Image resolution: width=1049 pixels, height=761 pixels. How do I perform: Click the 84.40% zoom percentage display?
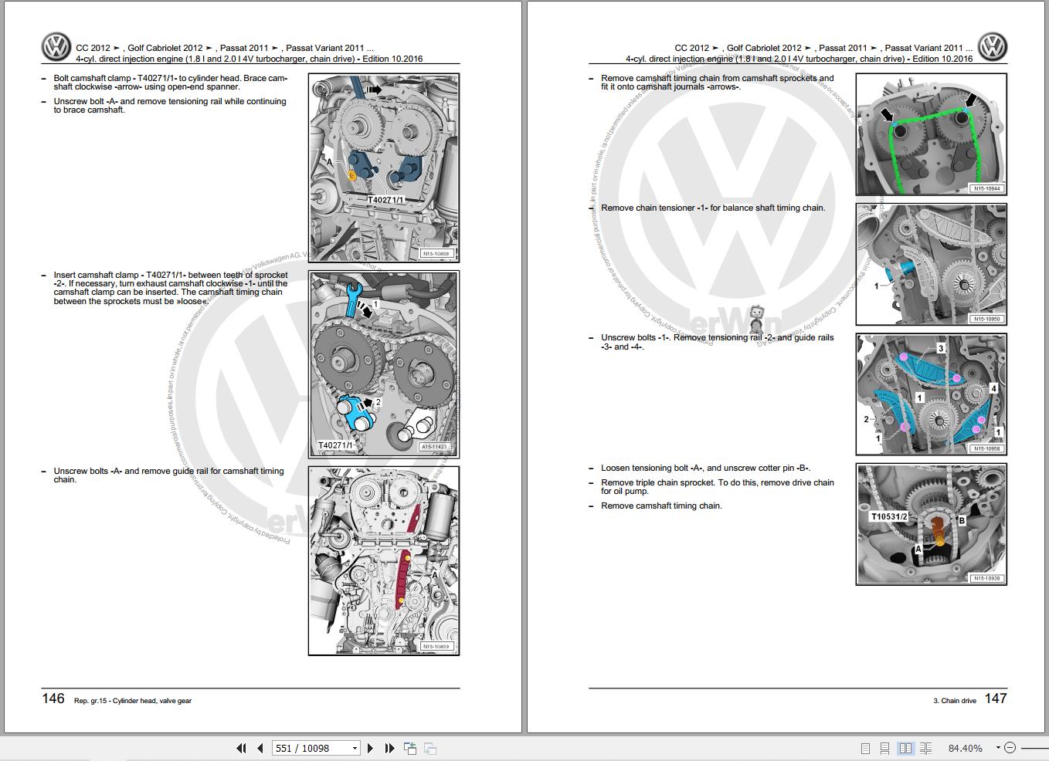point(966,748)
